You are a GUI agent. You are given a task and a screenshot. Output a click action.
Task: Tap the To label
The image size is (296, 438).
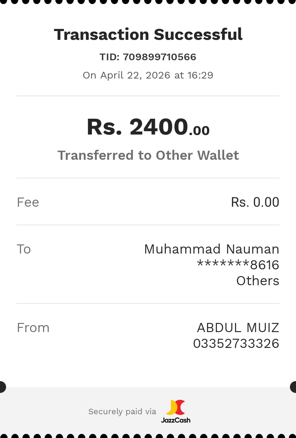(x=24, y=249)
